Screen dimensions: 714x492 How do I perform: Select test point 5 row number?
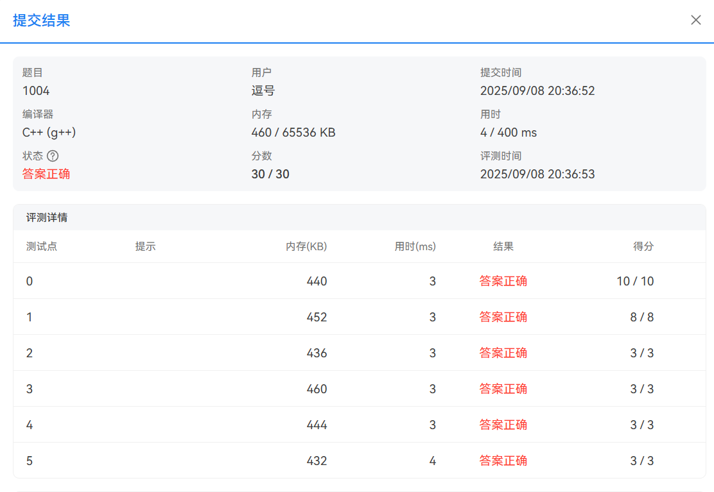[29, 461]
